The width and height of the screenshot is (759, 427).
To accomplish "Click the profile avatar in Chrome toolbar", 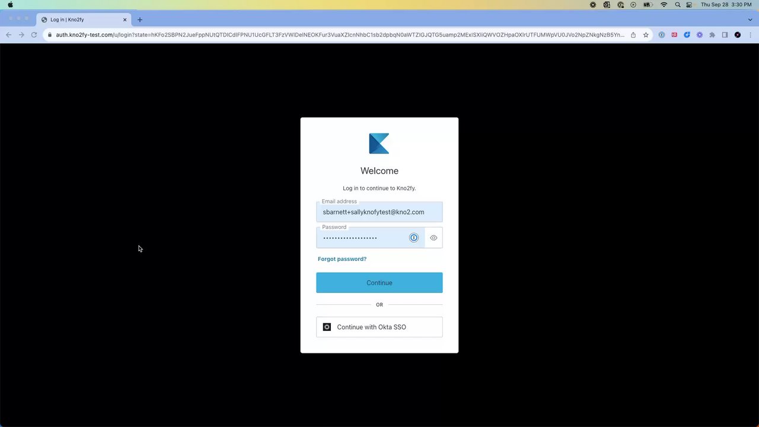I will coord(738,35).
